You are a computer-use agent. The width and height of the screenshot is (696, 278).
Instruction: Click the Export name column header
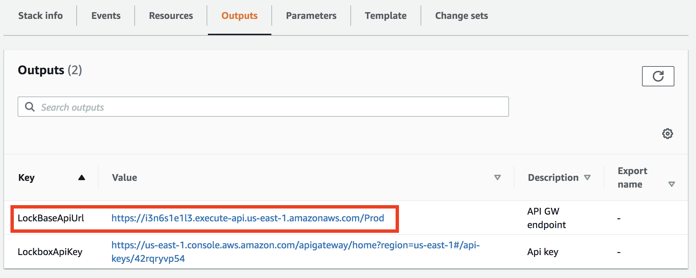click(632, 177)
